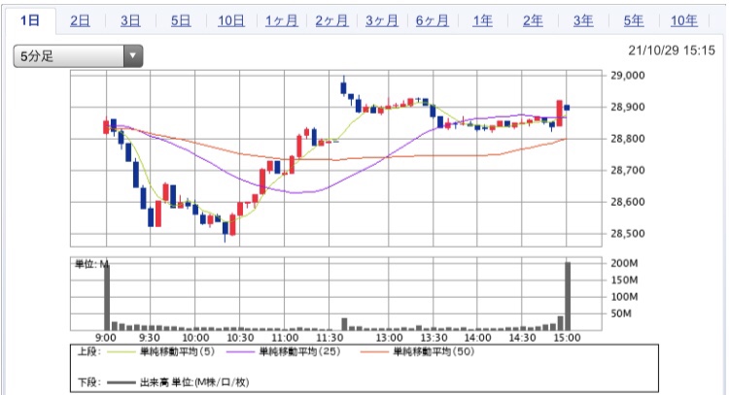Select the 2ヶ月 range link
The height and width of the screenshot is (395, 729).
pyautogui.click(x=331, y=21)
